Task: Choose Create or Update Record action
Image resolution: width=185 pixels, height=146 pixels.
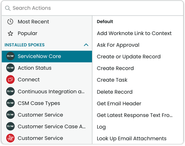Action: point(129,57)
